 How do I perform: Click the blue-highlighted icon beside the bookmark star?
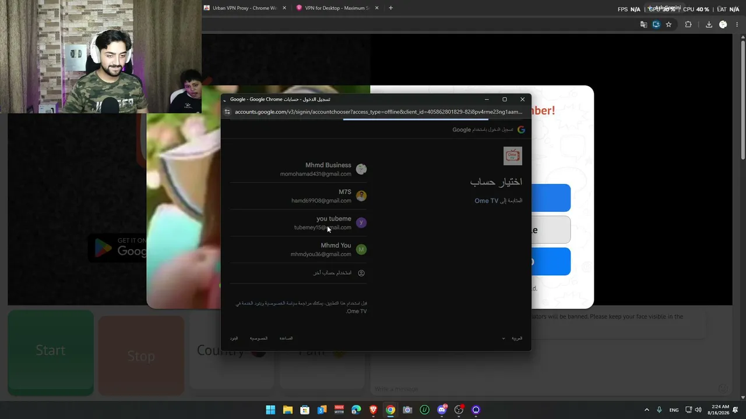pyautogui.click(x=656, y=24)
